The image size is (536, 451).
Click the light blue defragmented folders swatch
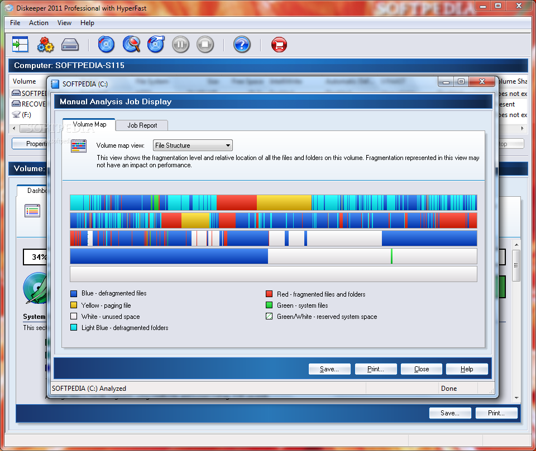[x=74, y=327]
